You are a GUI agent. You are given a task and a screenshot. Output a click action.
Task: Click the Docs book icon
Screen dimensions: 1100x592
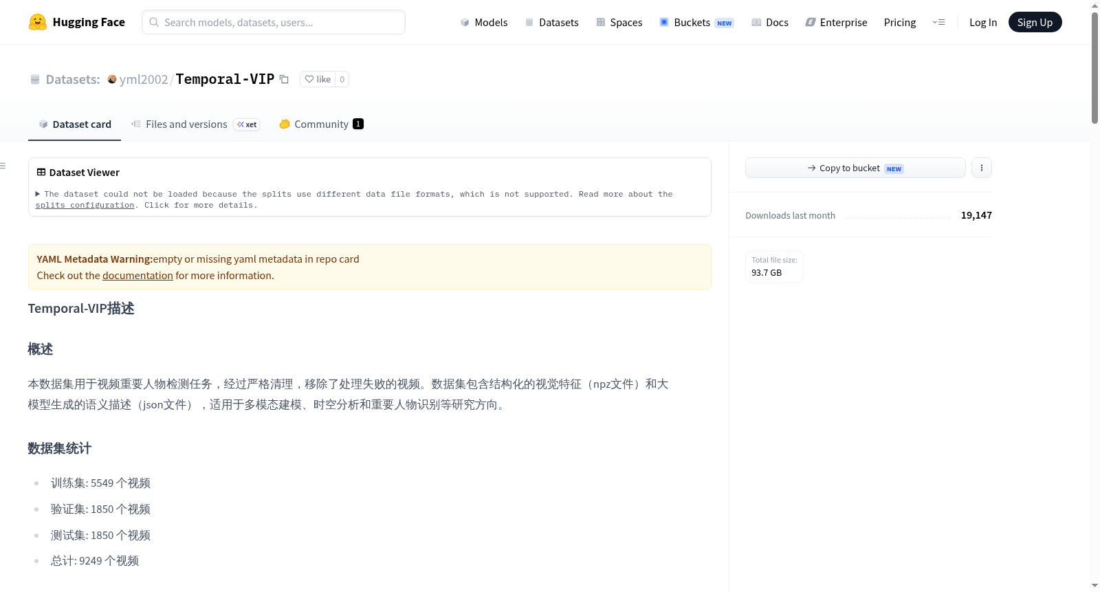click(756, 22)
